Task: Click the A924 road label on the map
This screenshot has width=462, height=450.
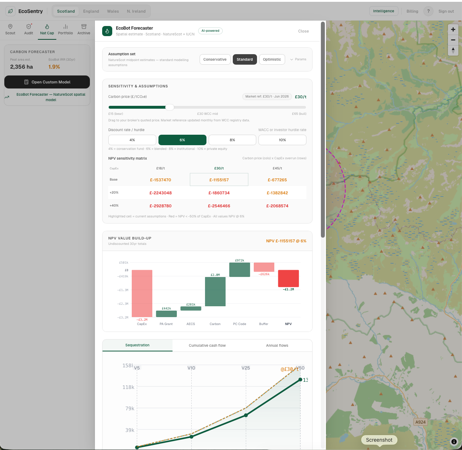Action: coord(420,422)
